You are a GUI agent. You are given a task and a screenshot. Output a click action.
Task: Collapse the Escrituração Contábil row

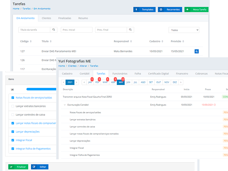tap(65, 105)
